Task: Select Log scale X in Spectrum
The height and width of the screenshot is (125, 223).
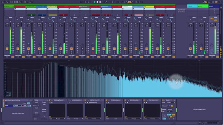Action: [171, 117]
